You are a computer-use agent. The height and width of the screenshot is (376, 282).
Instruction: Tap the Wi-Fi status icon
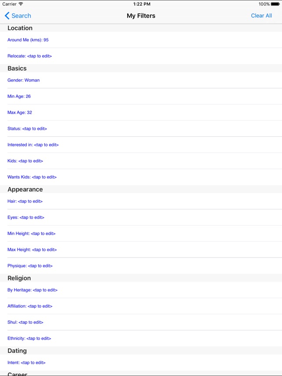21,4
